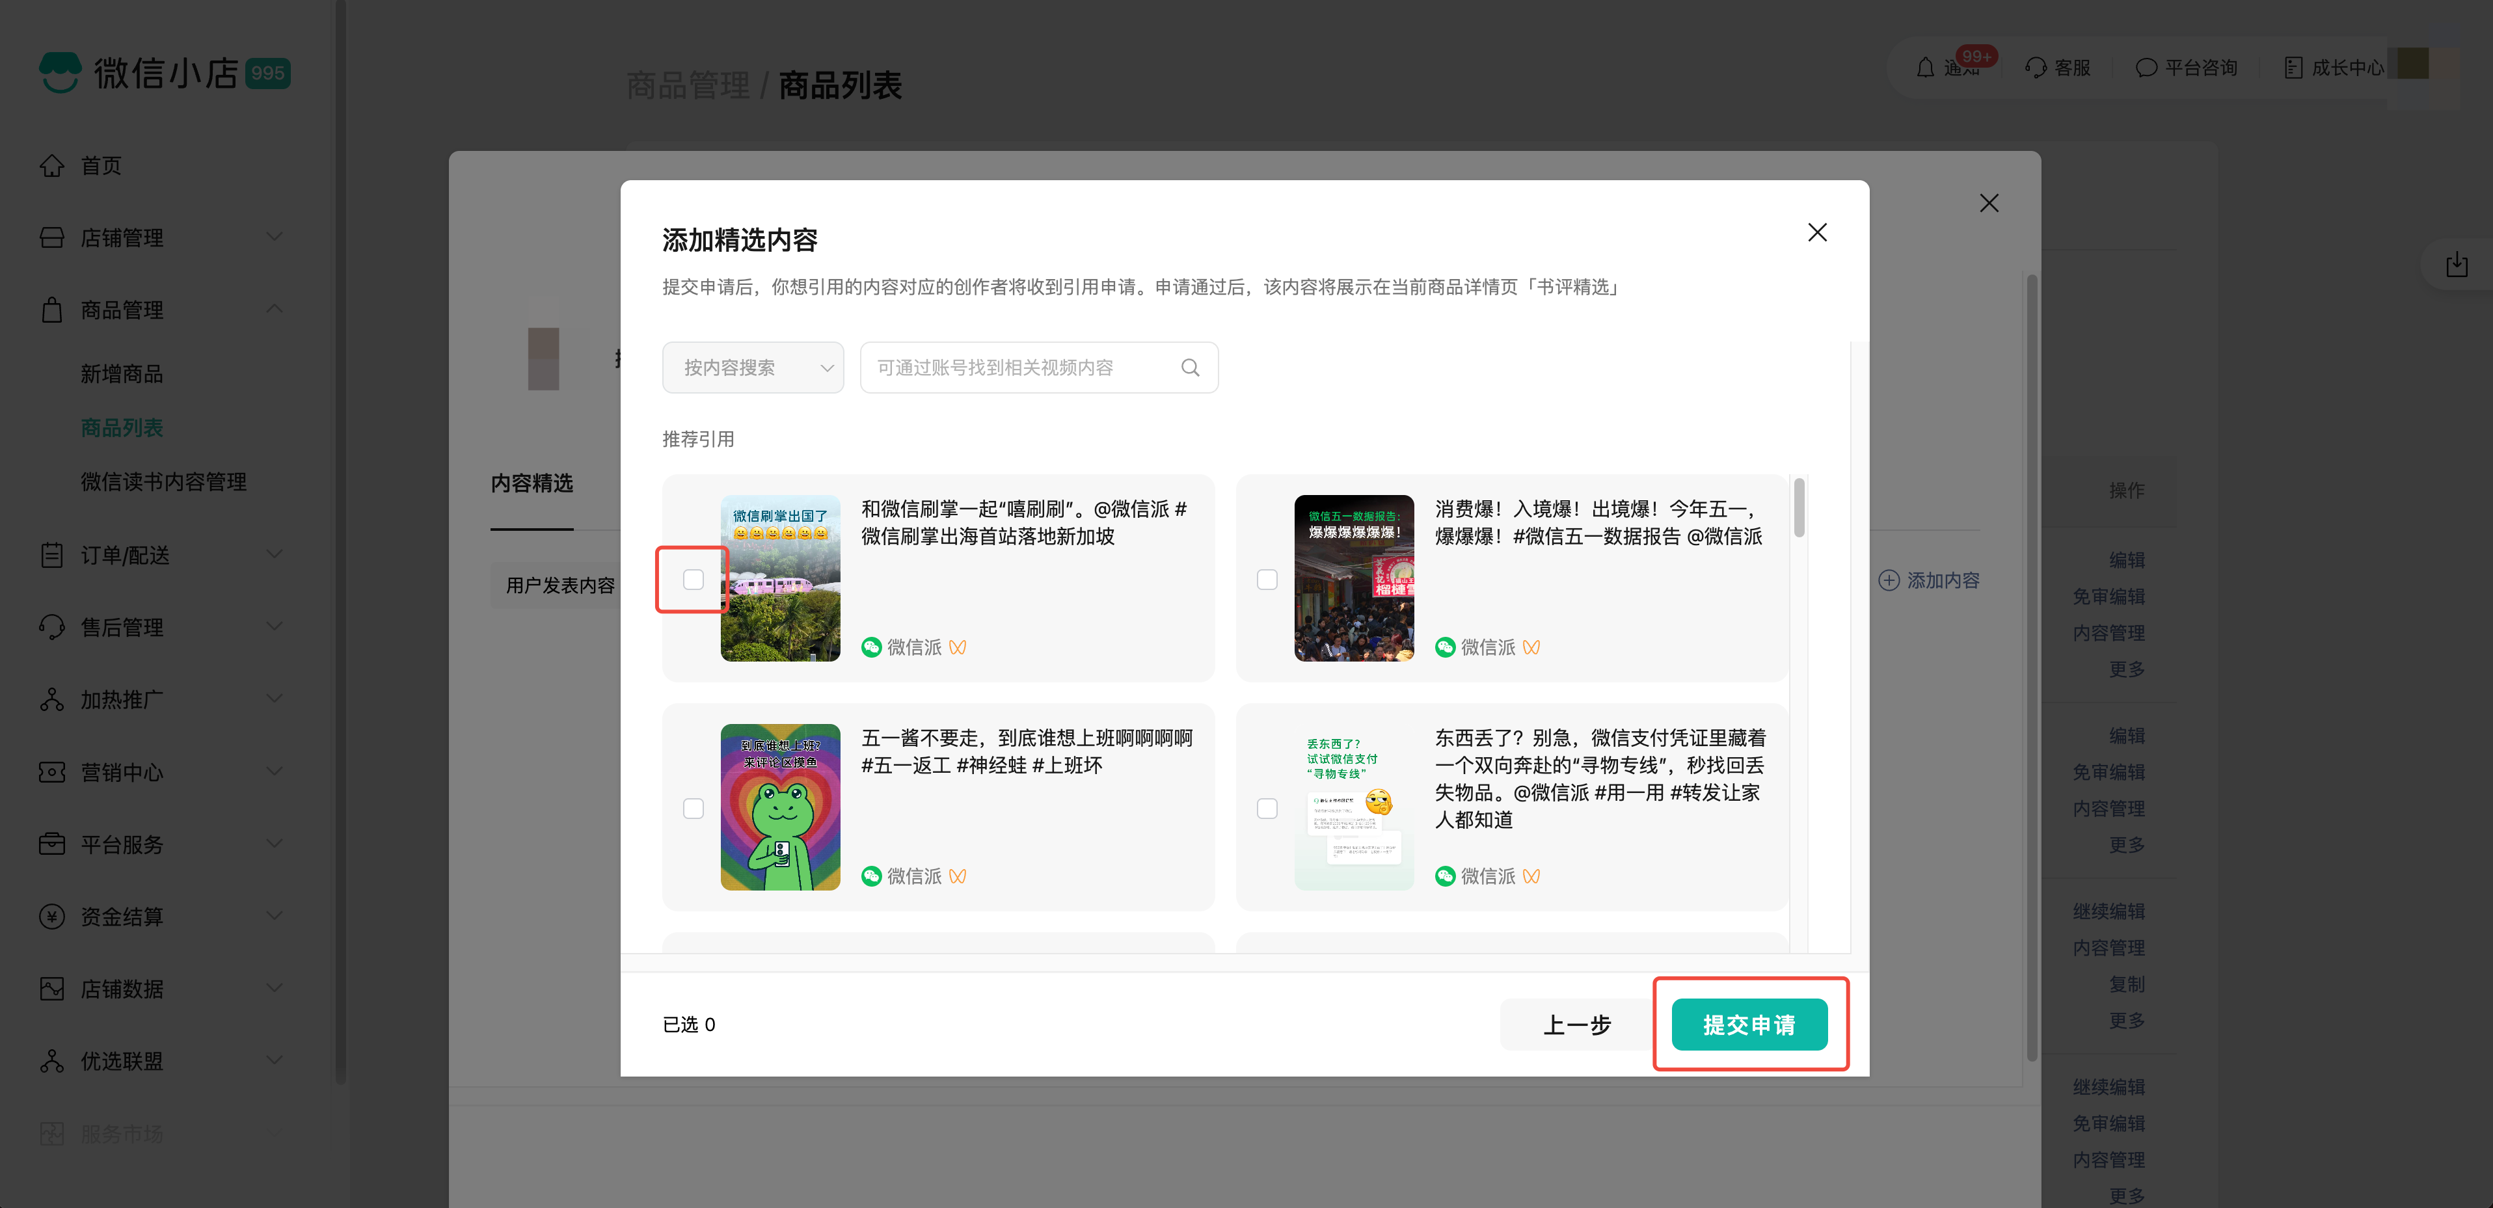
Task: Open 新增商品 submenu item
Action: [x=122, y=375]
